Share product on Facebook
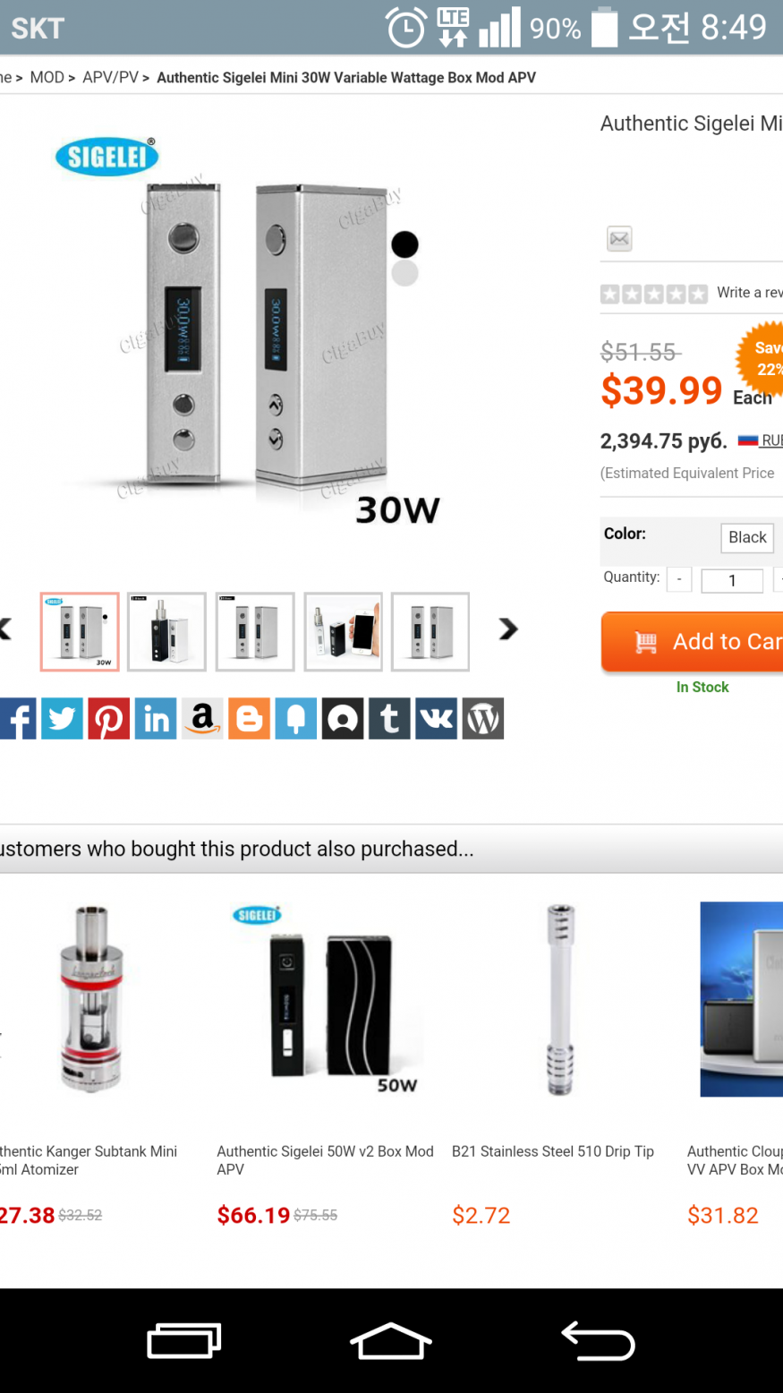The height and width of the screenshot is (1393, 783). click(x=18, y=718)
